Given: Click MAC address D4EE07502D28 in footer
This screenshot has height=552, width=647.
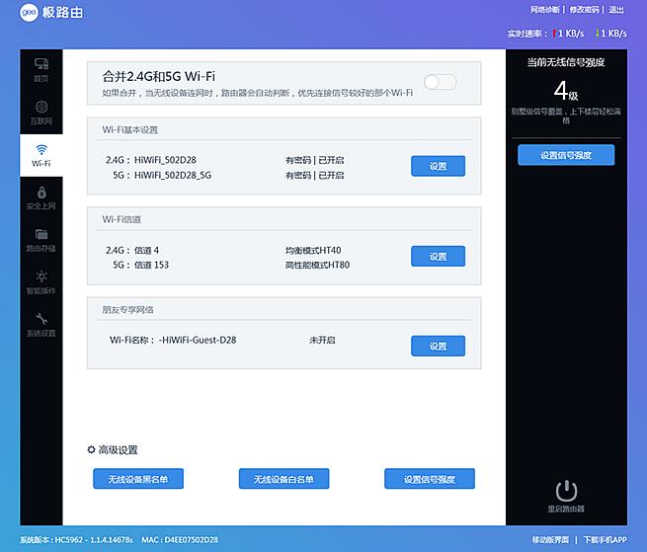Looking at the screenshot, I should tap(192, 539).
